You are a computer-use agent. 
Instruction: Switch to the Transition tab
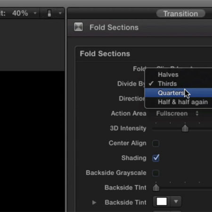[180, 14]
